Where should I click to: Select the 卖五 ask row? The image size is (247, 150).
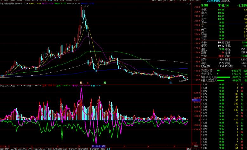click(x=224, y=10)
